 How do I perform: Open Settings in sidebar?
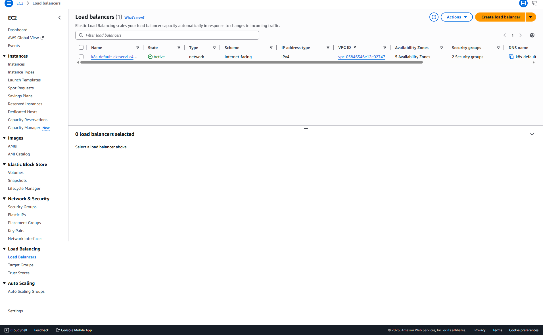pyautogui.click(x=15, y=311)
